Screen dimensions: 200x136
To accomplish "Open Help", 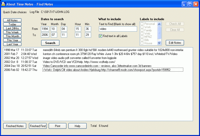I will tap(77, 126).
